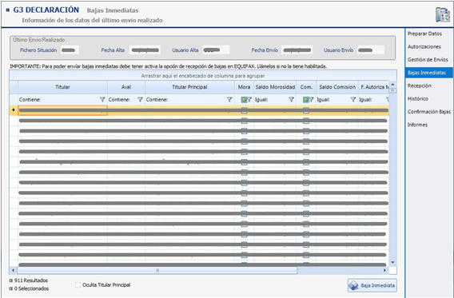
Task: Sort by F. Autoriza column header
Action: pos(374,87)
